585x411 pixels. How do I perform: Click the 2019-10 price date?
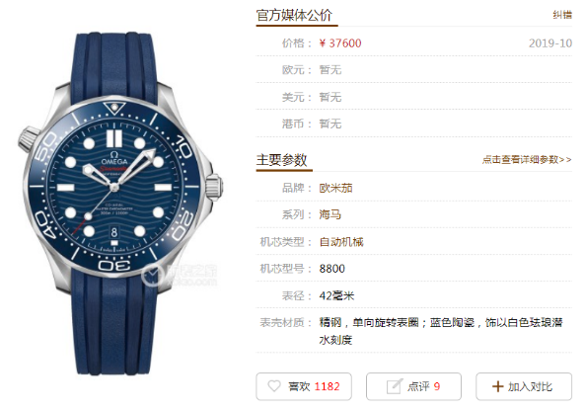[x=550, y=42]
